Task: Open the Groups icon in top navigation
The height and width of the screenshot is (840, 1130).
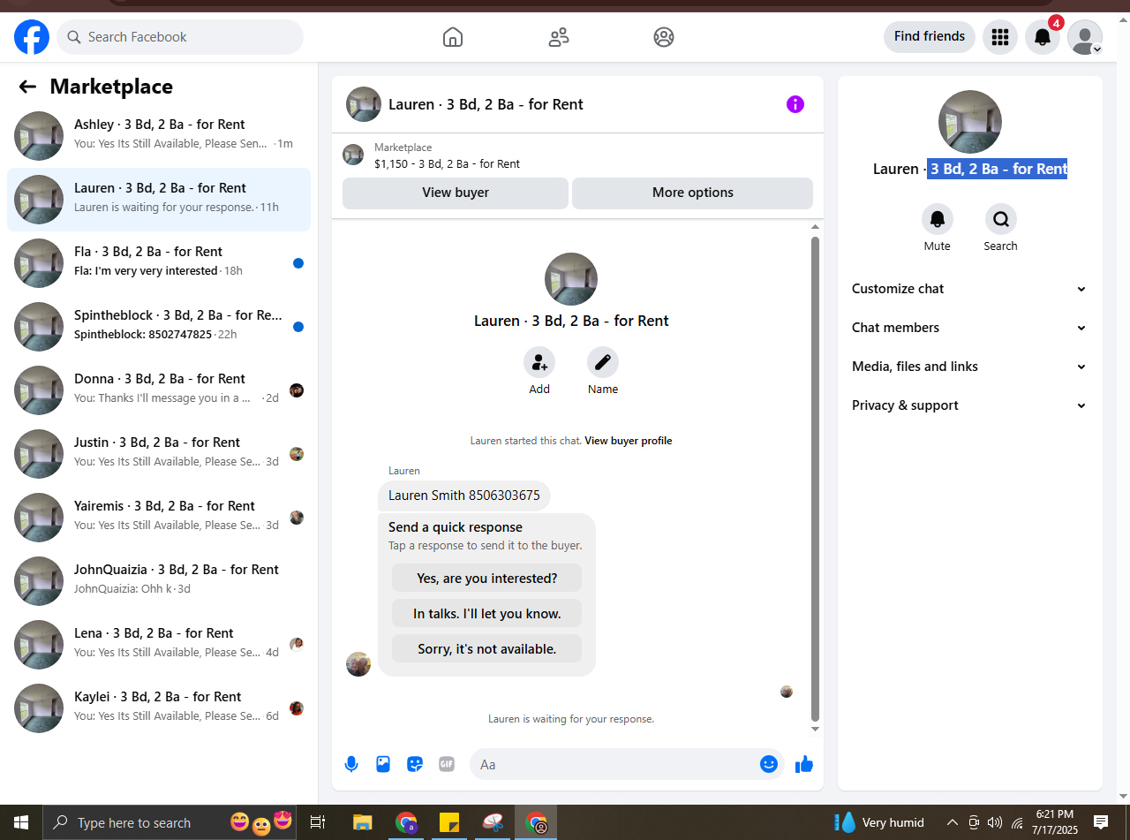Action: point(664,37)
